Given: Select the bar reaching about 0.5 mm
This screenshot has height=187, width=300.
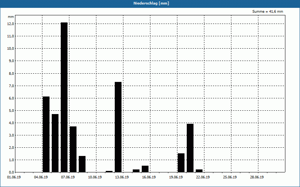Looking at the screenshot, I should 145,169.
